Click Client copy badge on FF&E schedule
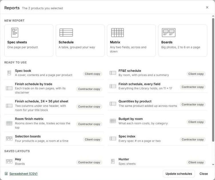 coord(196,74)
